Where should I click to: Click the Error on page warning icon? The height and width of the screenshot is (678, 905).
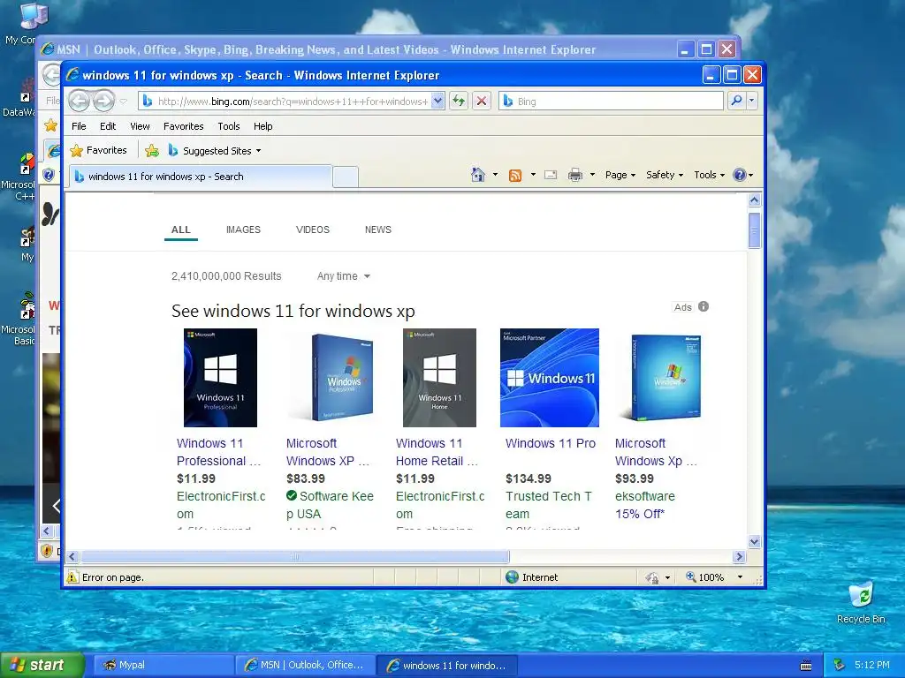[x=72, y=577]
